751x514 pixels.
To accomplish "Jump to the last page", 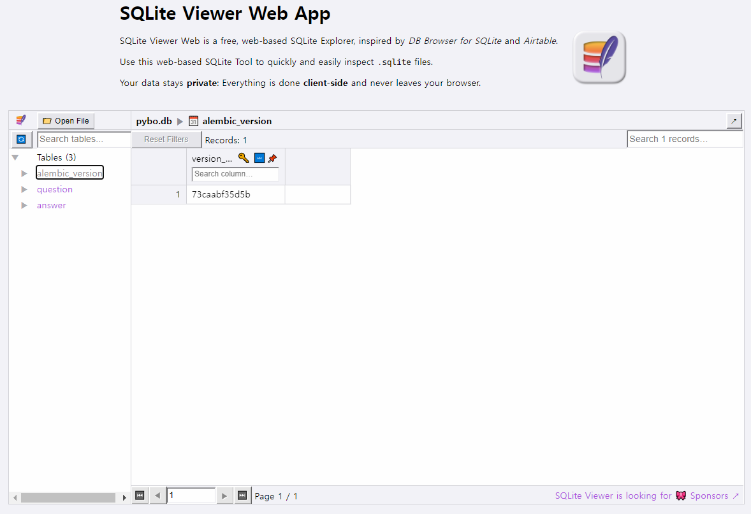I will coord(242,496).
